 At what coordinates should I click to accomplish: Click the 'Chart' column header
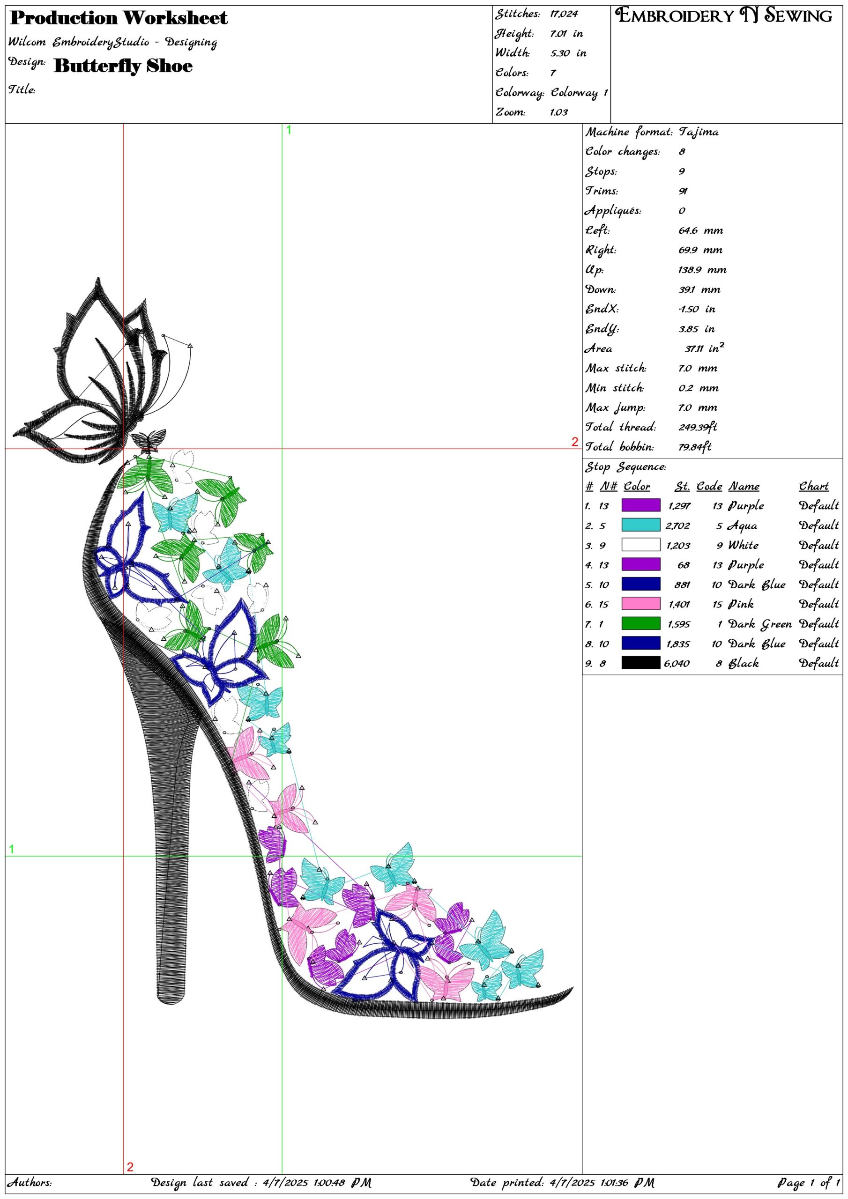(814, 486)
